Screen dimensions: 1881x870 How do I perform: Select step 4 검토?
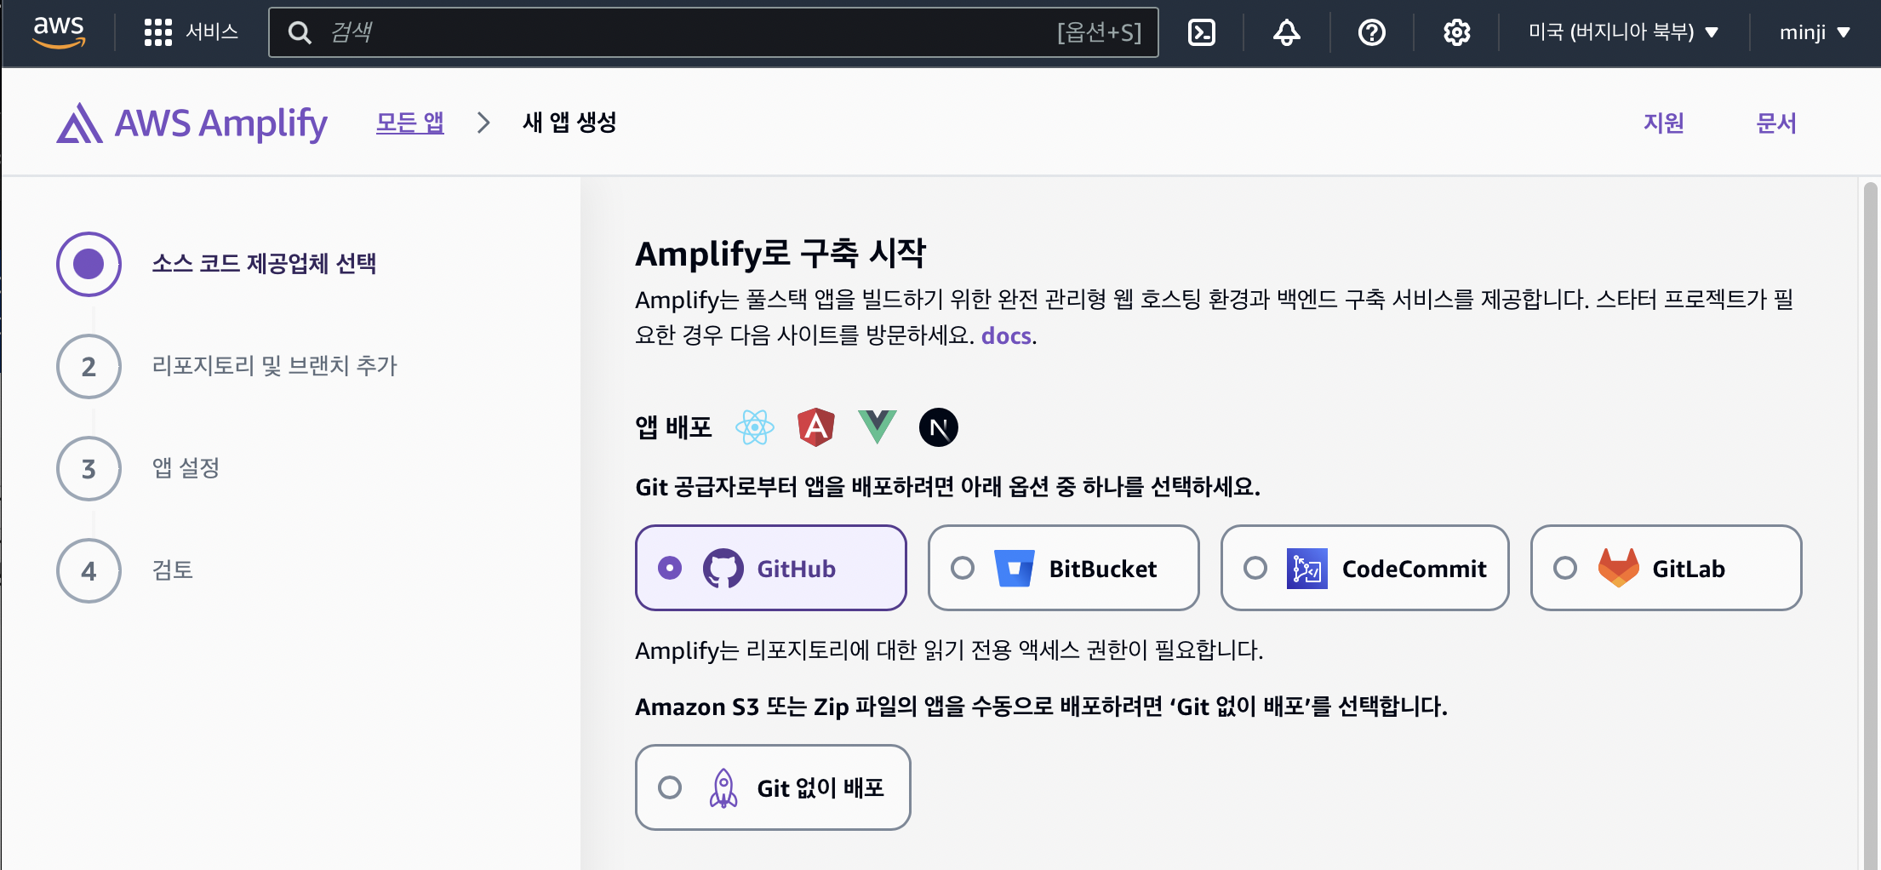[172, 570]
